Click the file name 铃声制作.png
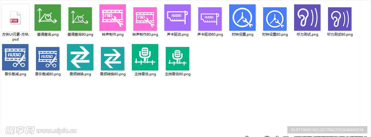 click(x=113, y=34)
